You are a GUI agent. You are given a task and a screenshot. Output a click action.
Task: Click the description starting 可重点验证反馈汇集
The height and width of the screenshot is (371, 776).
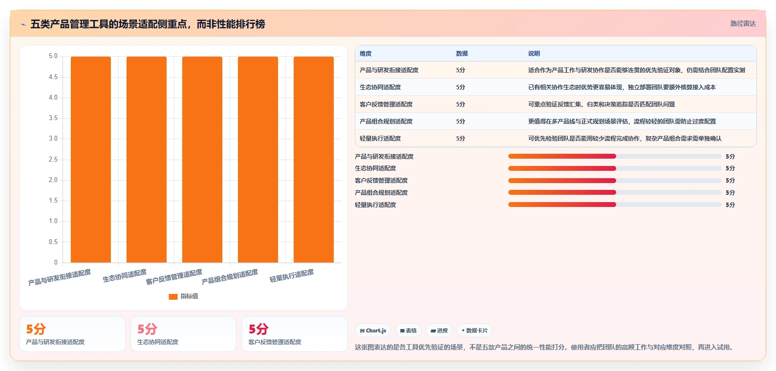click(601, 104)
